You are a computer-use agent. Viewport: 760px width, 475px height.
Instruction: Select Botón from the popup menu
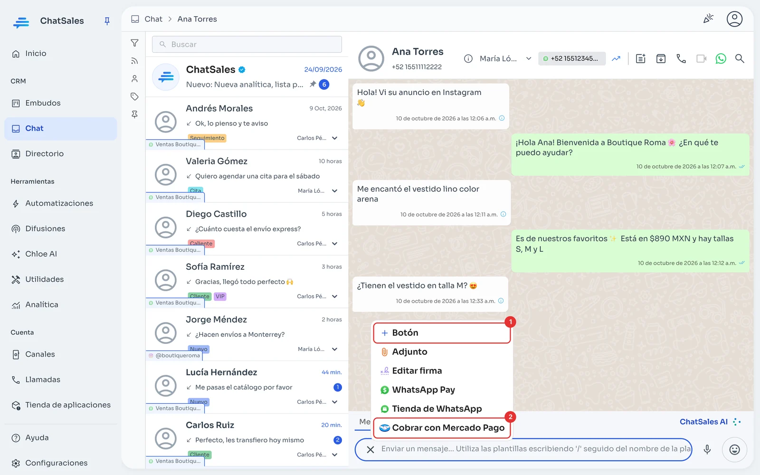pyautogui.click(x=442, y=333)
